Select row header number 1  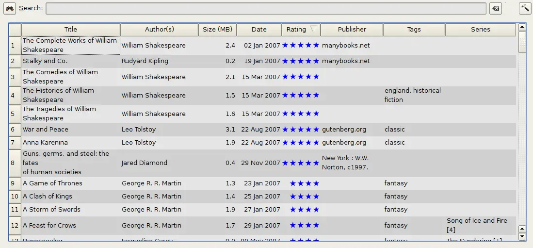[x=15, y=45]
